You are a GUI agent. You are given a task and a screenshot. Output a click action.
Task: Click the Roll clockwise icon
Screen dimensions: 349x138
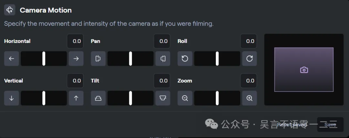point(249,59)
